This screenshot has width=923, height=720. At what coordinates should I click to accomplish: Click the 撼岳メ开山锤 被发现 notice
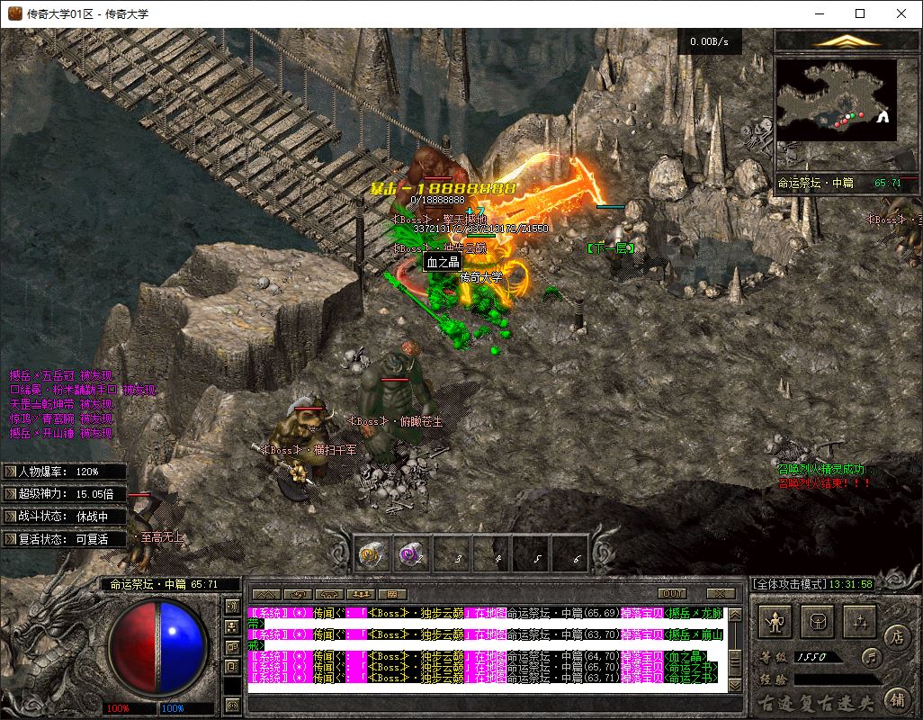61,433
